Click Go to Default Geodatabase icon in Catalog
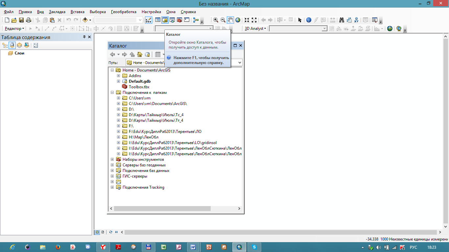 click(x=148, y=54)
